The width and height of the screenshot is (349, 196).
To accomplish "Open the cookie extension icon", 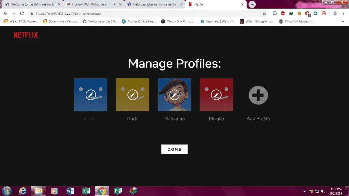I will 299,13.
